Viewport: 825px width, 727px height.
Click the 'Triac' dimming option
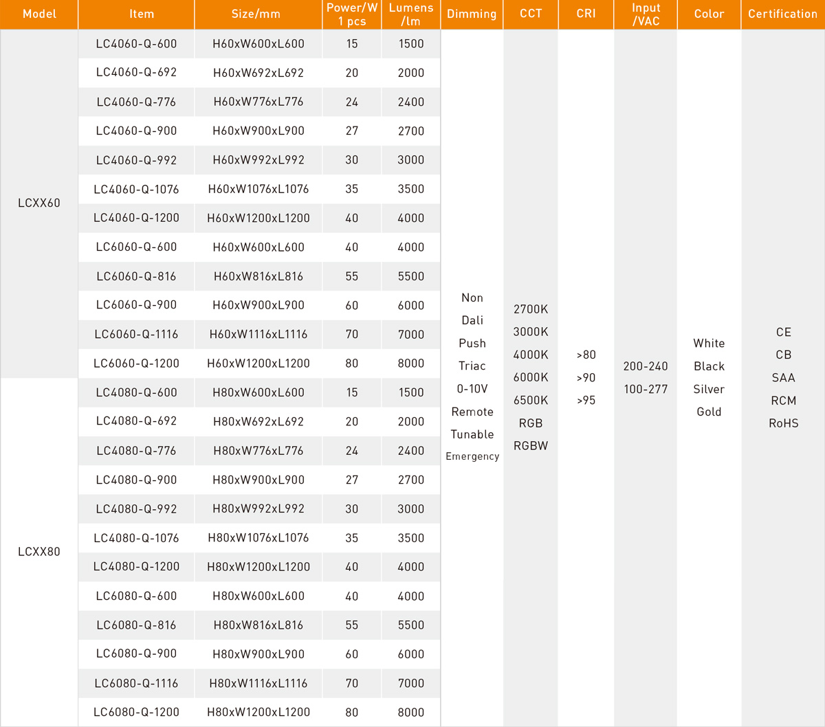tap(472, 366)
